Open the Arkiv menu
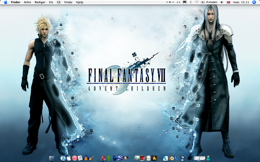Viewport: 260px width, 162px height. click(28, 2)
